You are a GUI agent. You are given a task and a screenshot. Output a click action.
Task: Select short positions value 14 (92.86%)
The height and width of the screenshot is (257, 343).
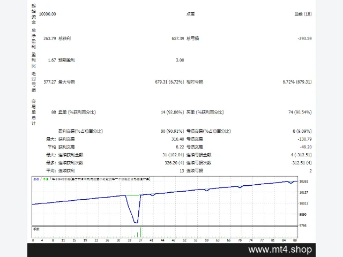[173, 112]
